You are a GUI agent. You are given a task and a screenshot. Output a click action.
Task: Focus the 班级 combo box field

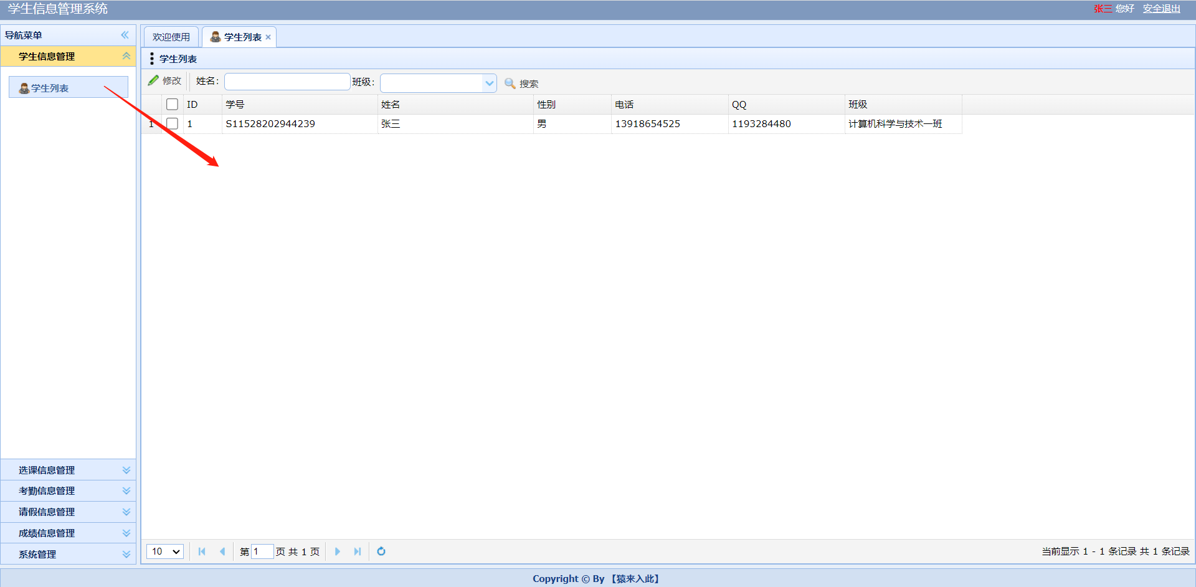coord(432,83)
